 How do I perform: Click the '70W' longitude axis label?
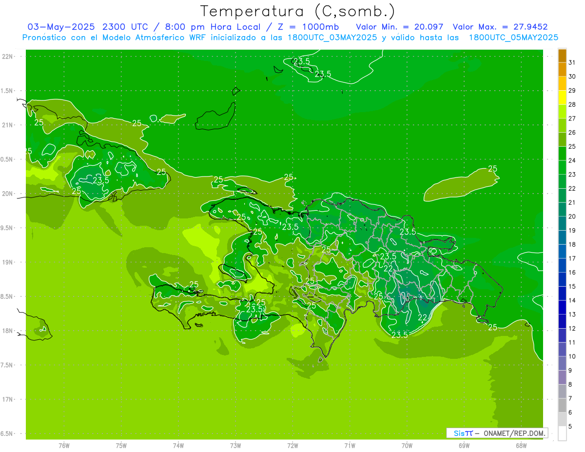pos(407,446)
